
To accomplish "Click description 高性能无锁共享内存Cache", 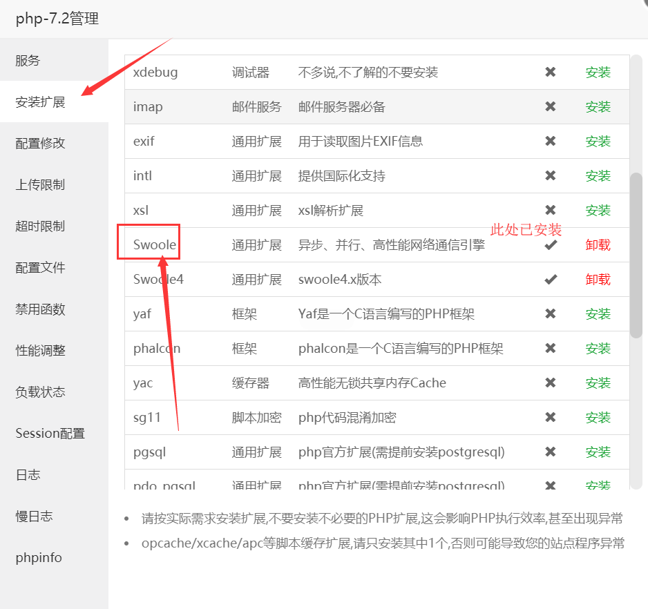I will coord(372,383).
